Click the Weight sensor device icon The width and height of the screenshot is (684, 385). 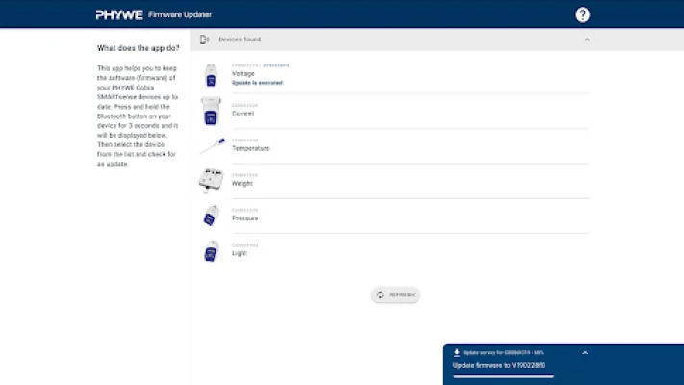tap(211, 180)
